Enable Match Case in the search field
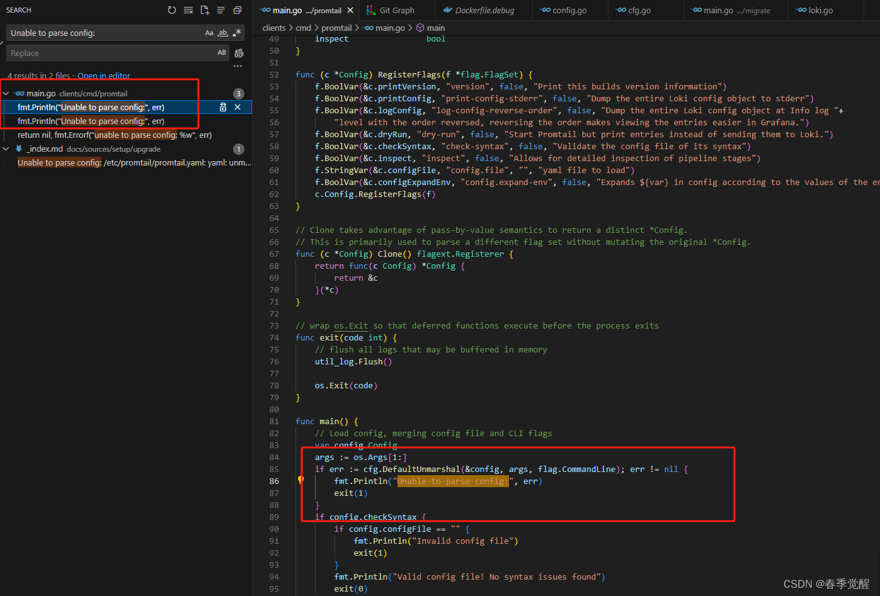This screenshot has width=880, height=596. click(x=209, y=33)
